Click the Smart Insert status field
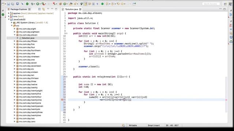This screenshot has height=131, width=234. click(154, 126)
